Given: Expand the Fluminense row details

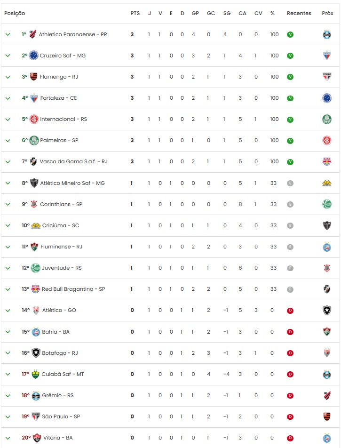Looking at the screenshot, I should click(8, 247).
